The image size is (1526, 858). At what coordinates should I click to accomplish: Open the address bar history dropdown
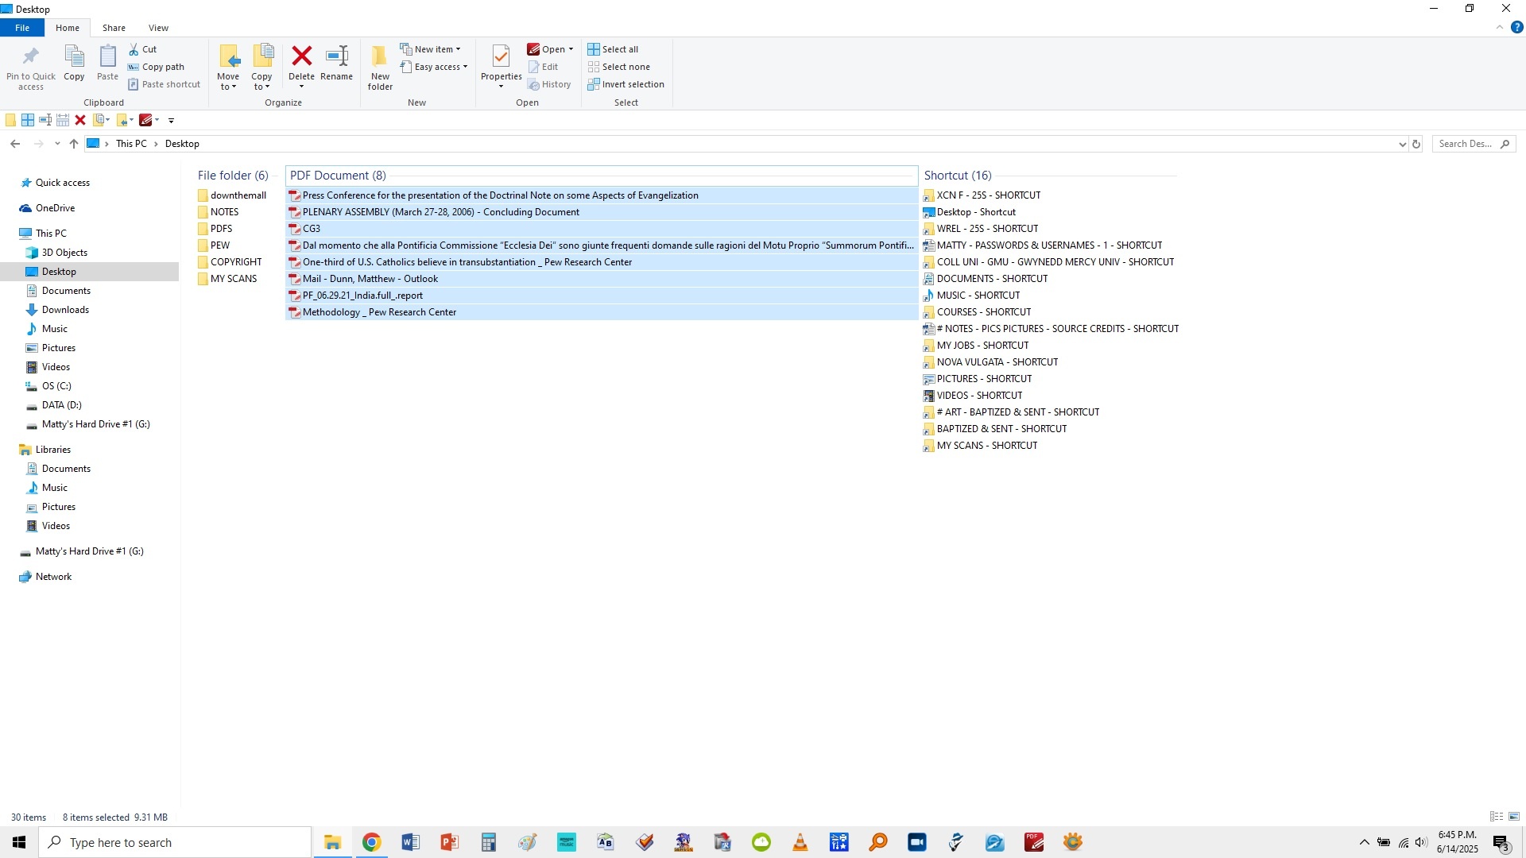[x=1402, y=144]
